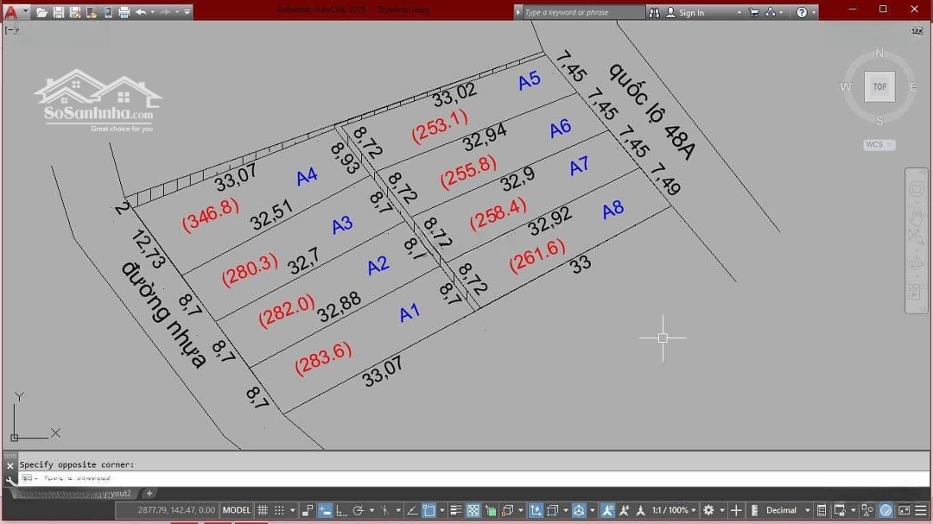Open the WCS coordinate system dropdown
The height and width of the screenshot is (524, 933).
(879, 145)
